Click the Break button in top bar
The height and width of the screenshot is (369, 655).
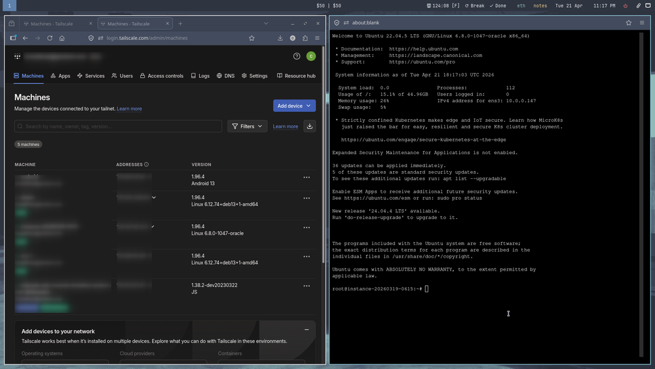(x=474, y=6)
